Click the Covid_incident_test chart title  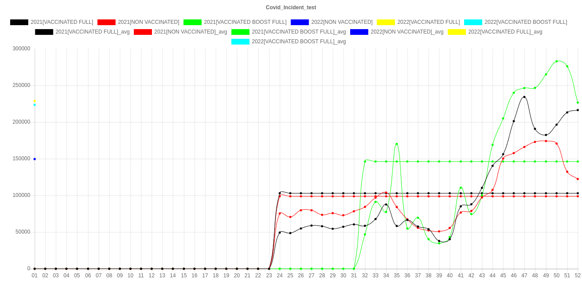291,8
